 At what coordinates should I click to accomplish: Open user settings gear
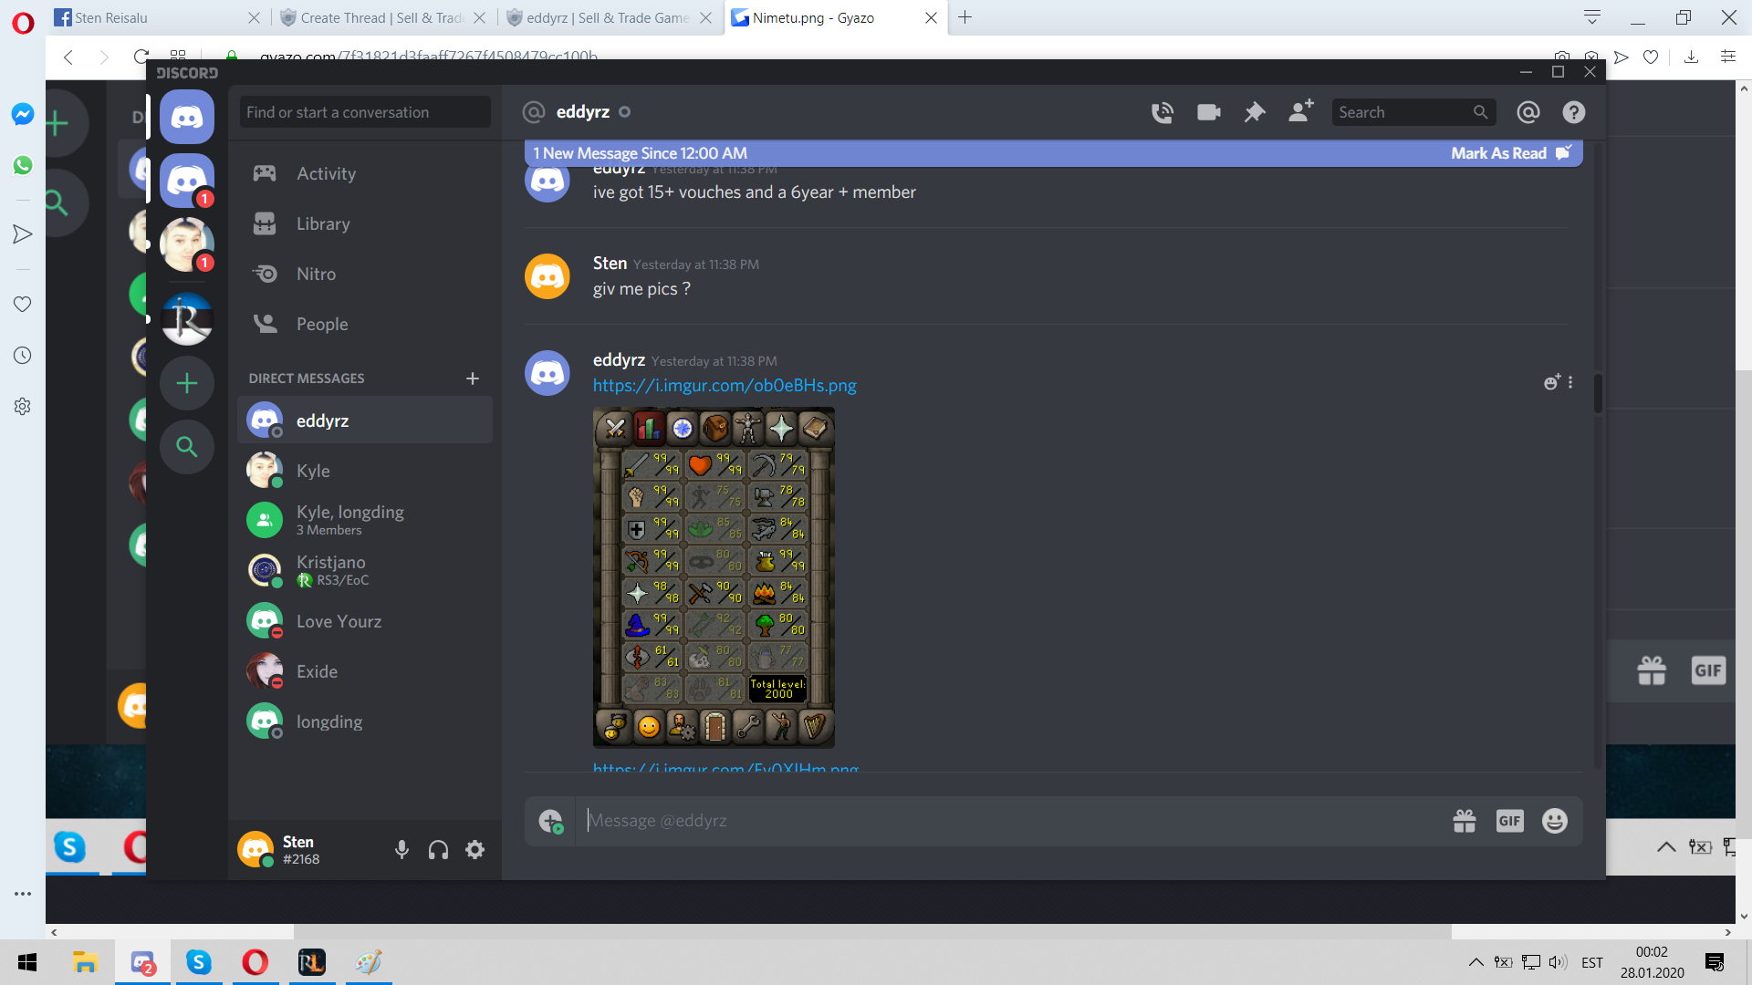pyautogui.click(x=474, y=850)
